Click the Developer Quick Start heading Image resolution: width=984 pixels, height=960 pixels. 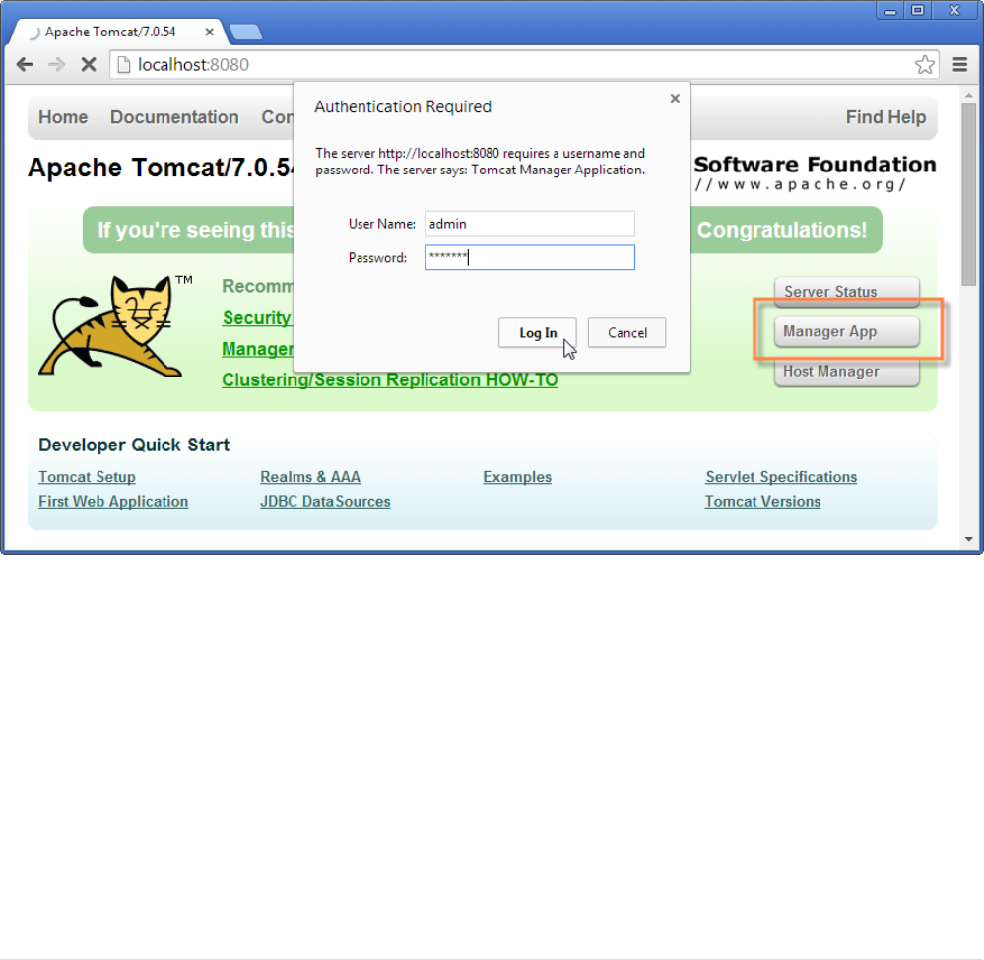point(134,446)
